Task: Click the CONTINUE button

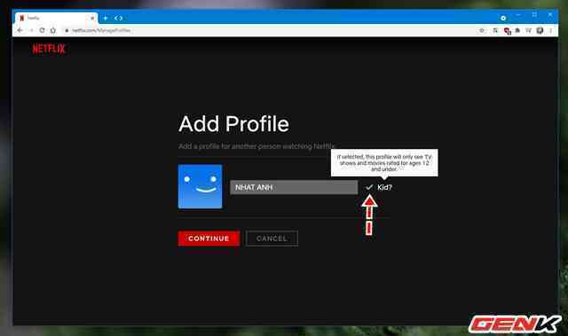Action: [x=209, y=238]
